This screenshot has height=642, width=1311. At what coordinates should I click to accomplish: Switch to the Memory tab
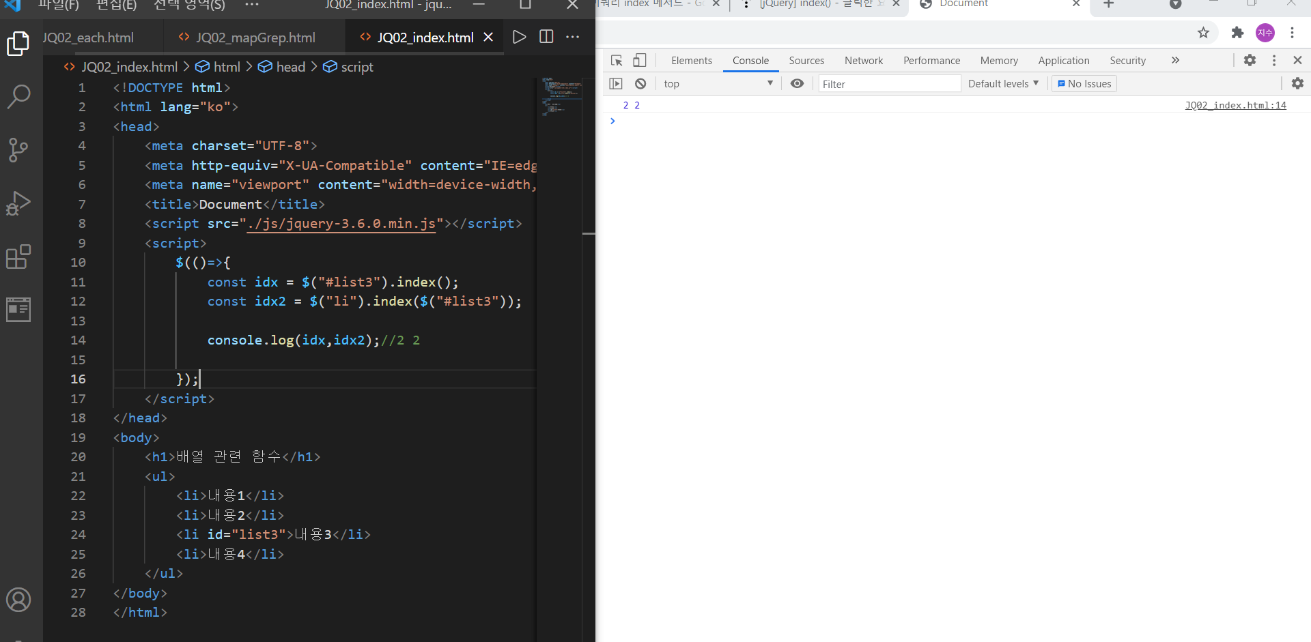[x=999, y=60]
